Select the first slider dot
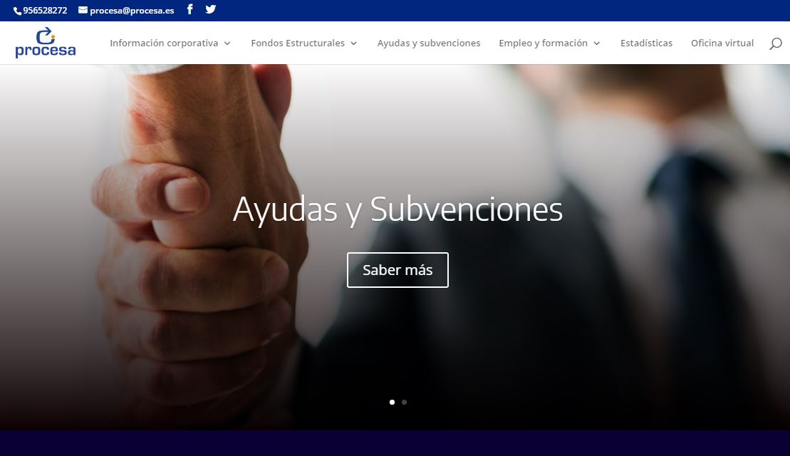Screen dimensions: 790x456 pos(392,402)
